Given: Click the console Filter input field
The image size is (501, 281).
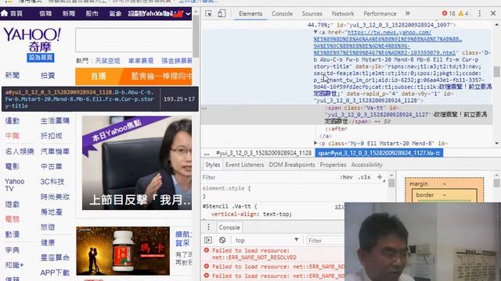Looking at the screenshot, I should (326, 240).
